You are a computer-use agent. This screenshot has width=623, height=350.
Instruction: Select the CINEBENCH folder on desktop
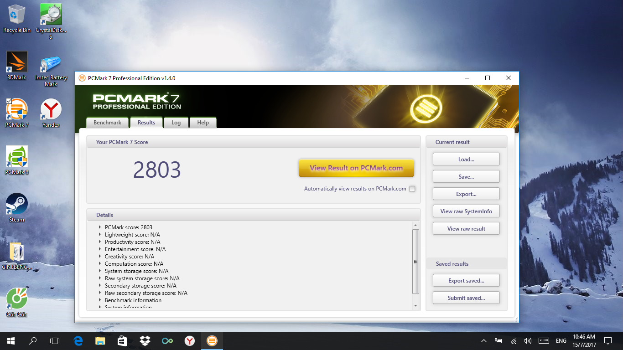click(x=17, y=255)
